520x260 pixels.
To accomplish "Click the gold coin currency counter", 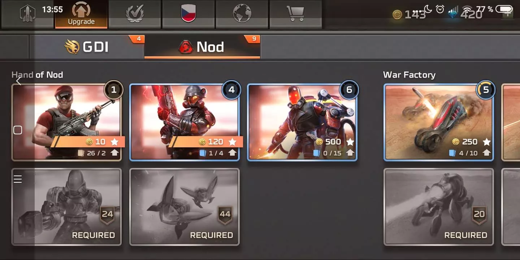I will pyautogui.click(x=409, y=15).
